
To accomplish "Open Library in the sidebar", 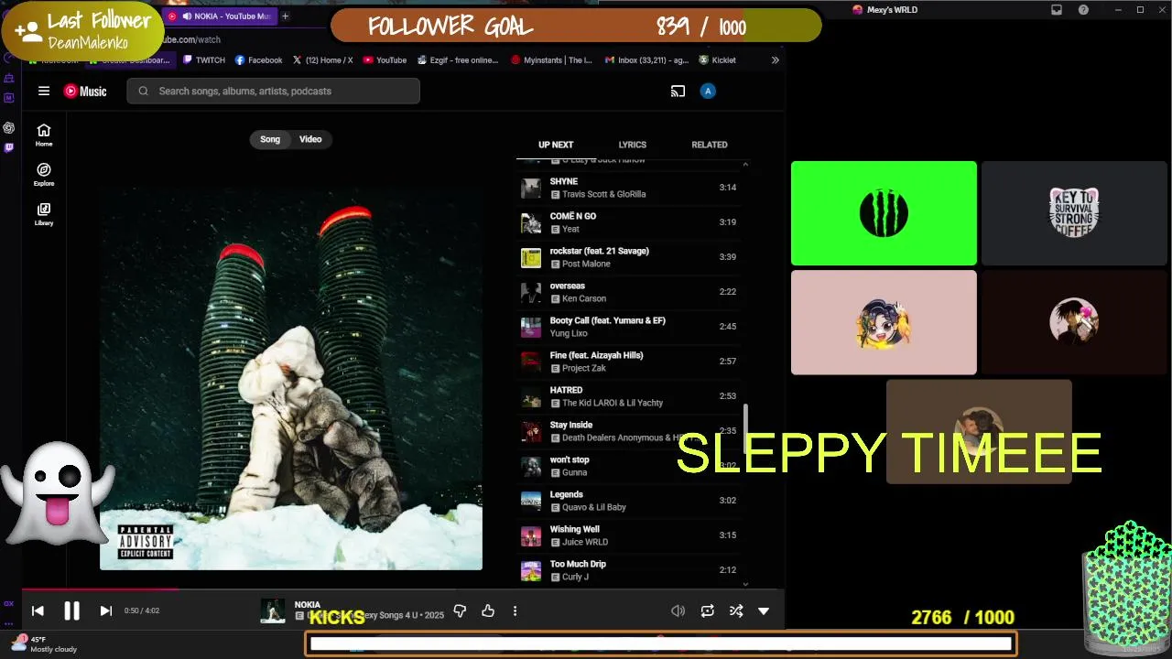I will (44, 214).
